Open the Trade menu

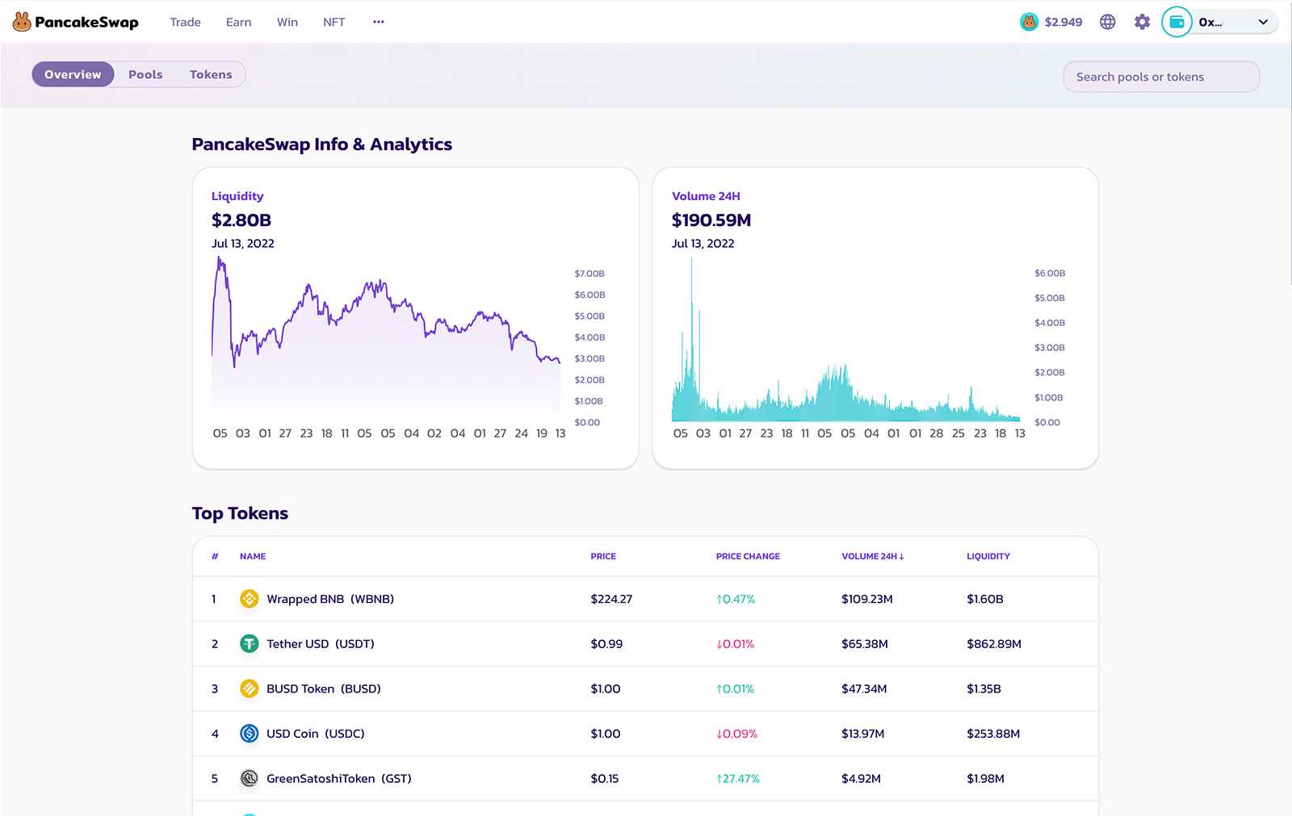[x=185, y=22]
